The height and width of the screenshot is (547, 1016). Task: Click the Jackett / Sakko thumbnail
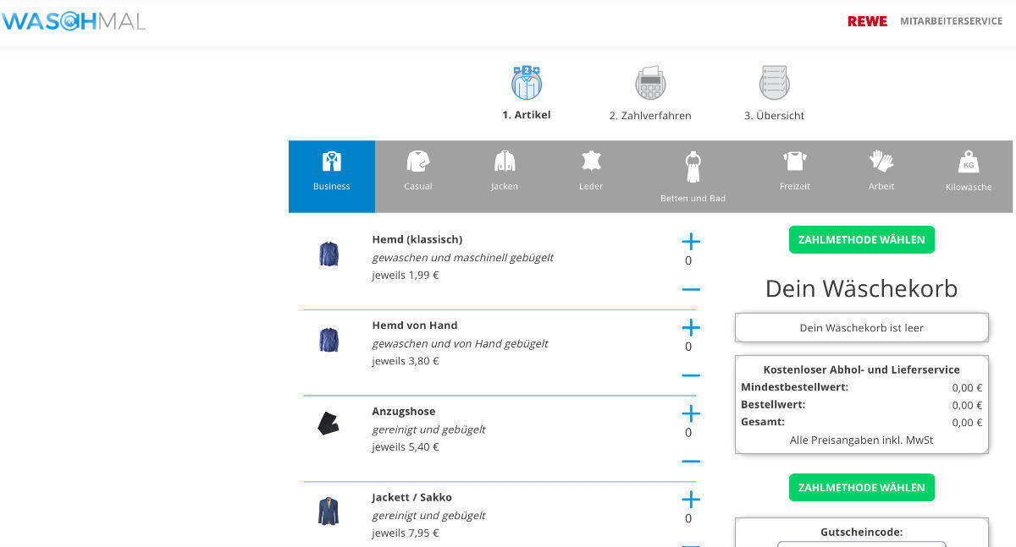[329, 511]
